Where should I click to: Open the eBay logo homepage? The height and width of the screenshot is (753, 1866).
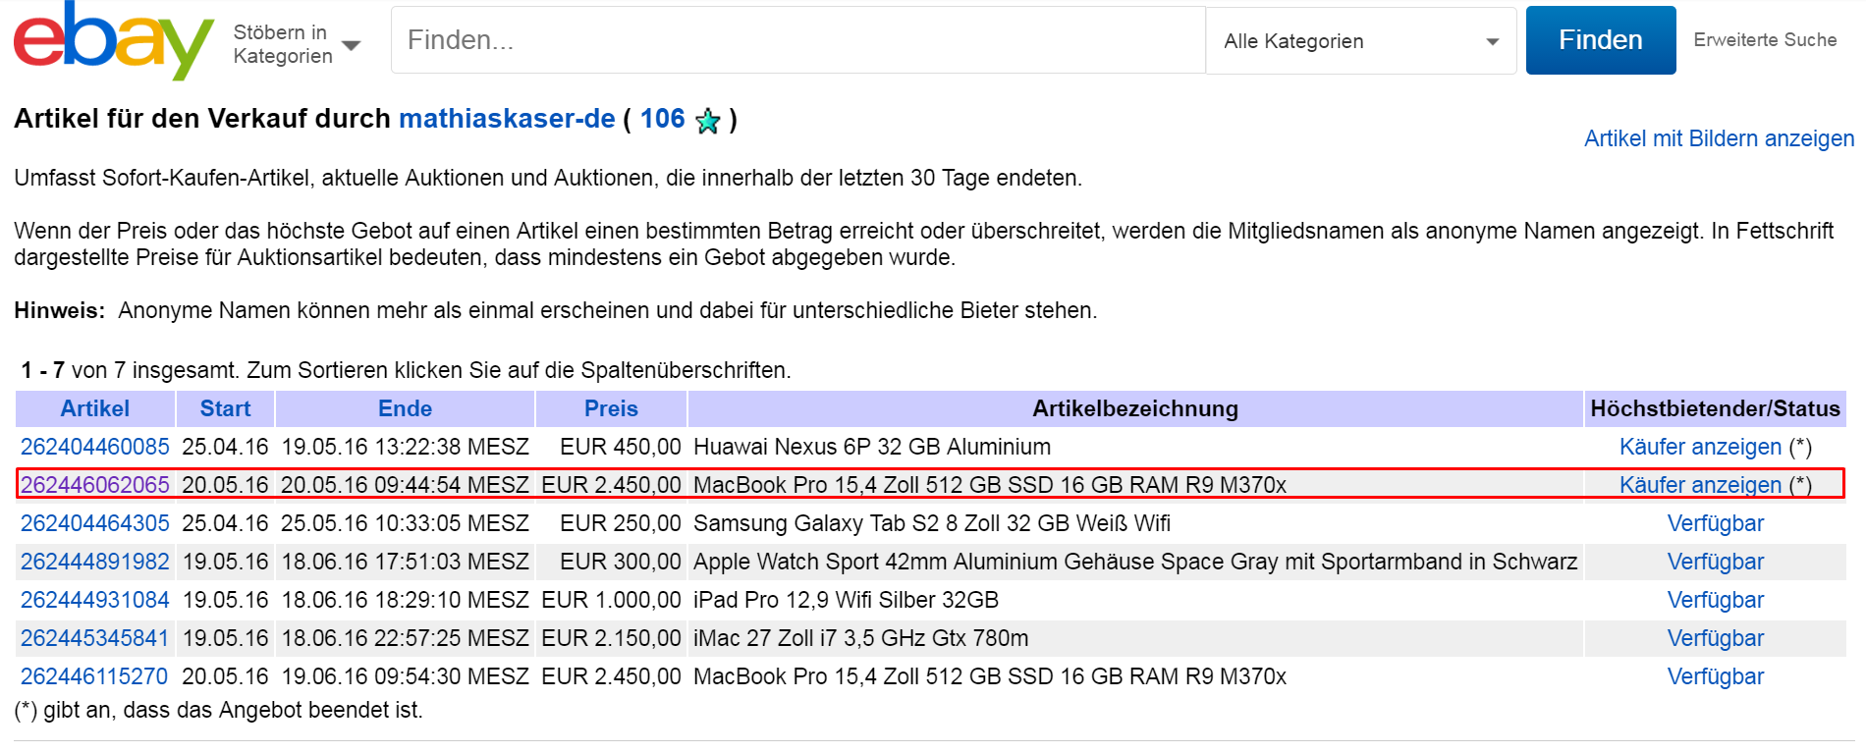[113, 41]
